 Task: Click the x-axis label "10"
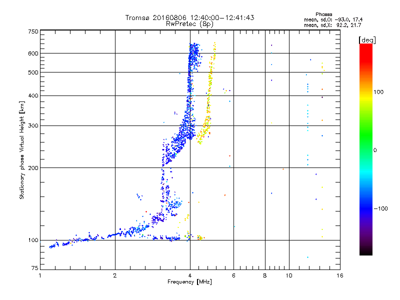click(289, 275)
